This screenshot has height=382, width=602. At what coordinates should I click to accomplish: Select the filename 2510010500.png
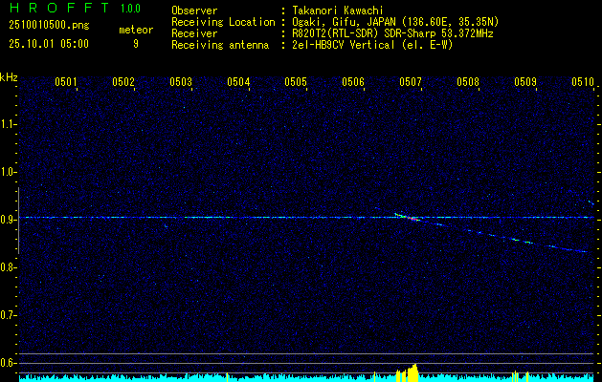coord(49,26)
